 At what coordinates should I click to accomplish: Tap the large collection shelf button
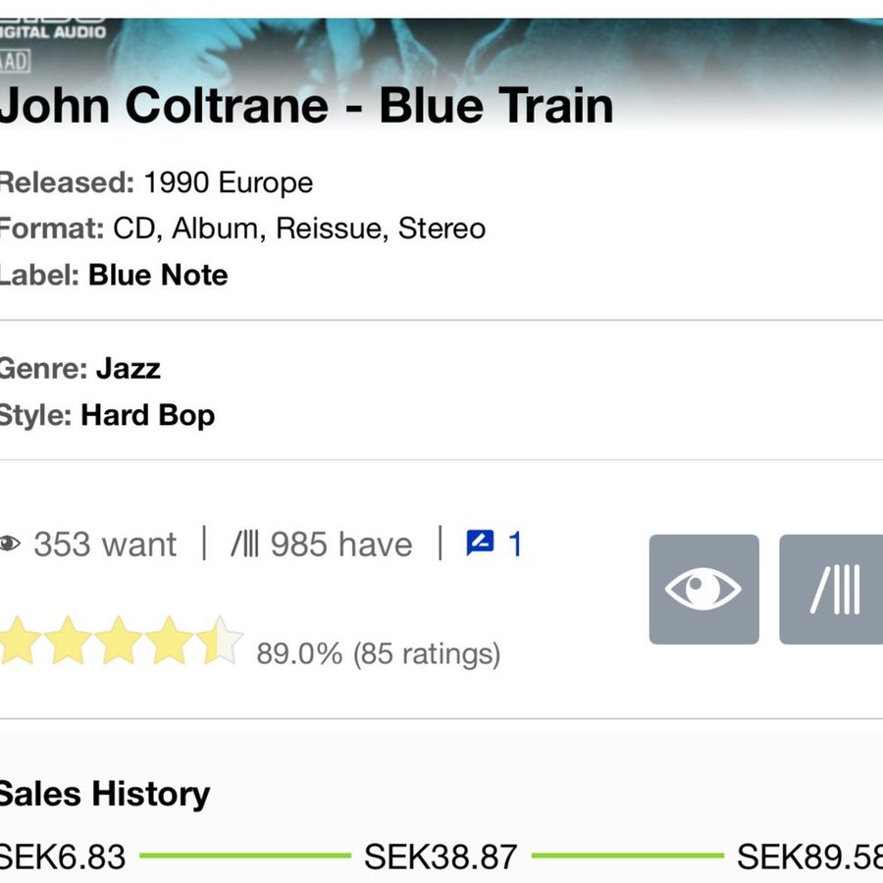tap(832, 590)
